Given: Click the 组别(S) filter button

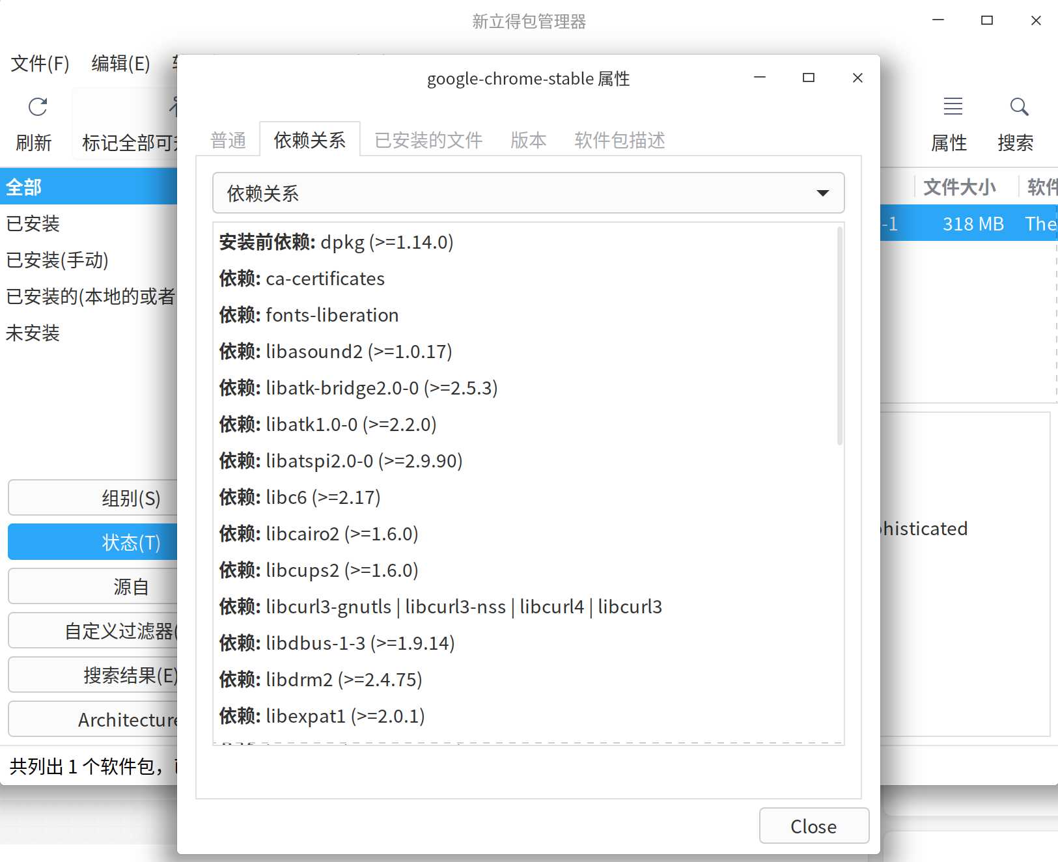Looking at the screenshot, I should pos(130,497).
